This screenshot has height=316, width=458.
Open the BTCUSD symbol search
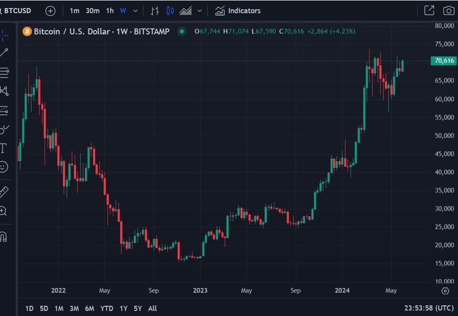click(x=16, y=11)
